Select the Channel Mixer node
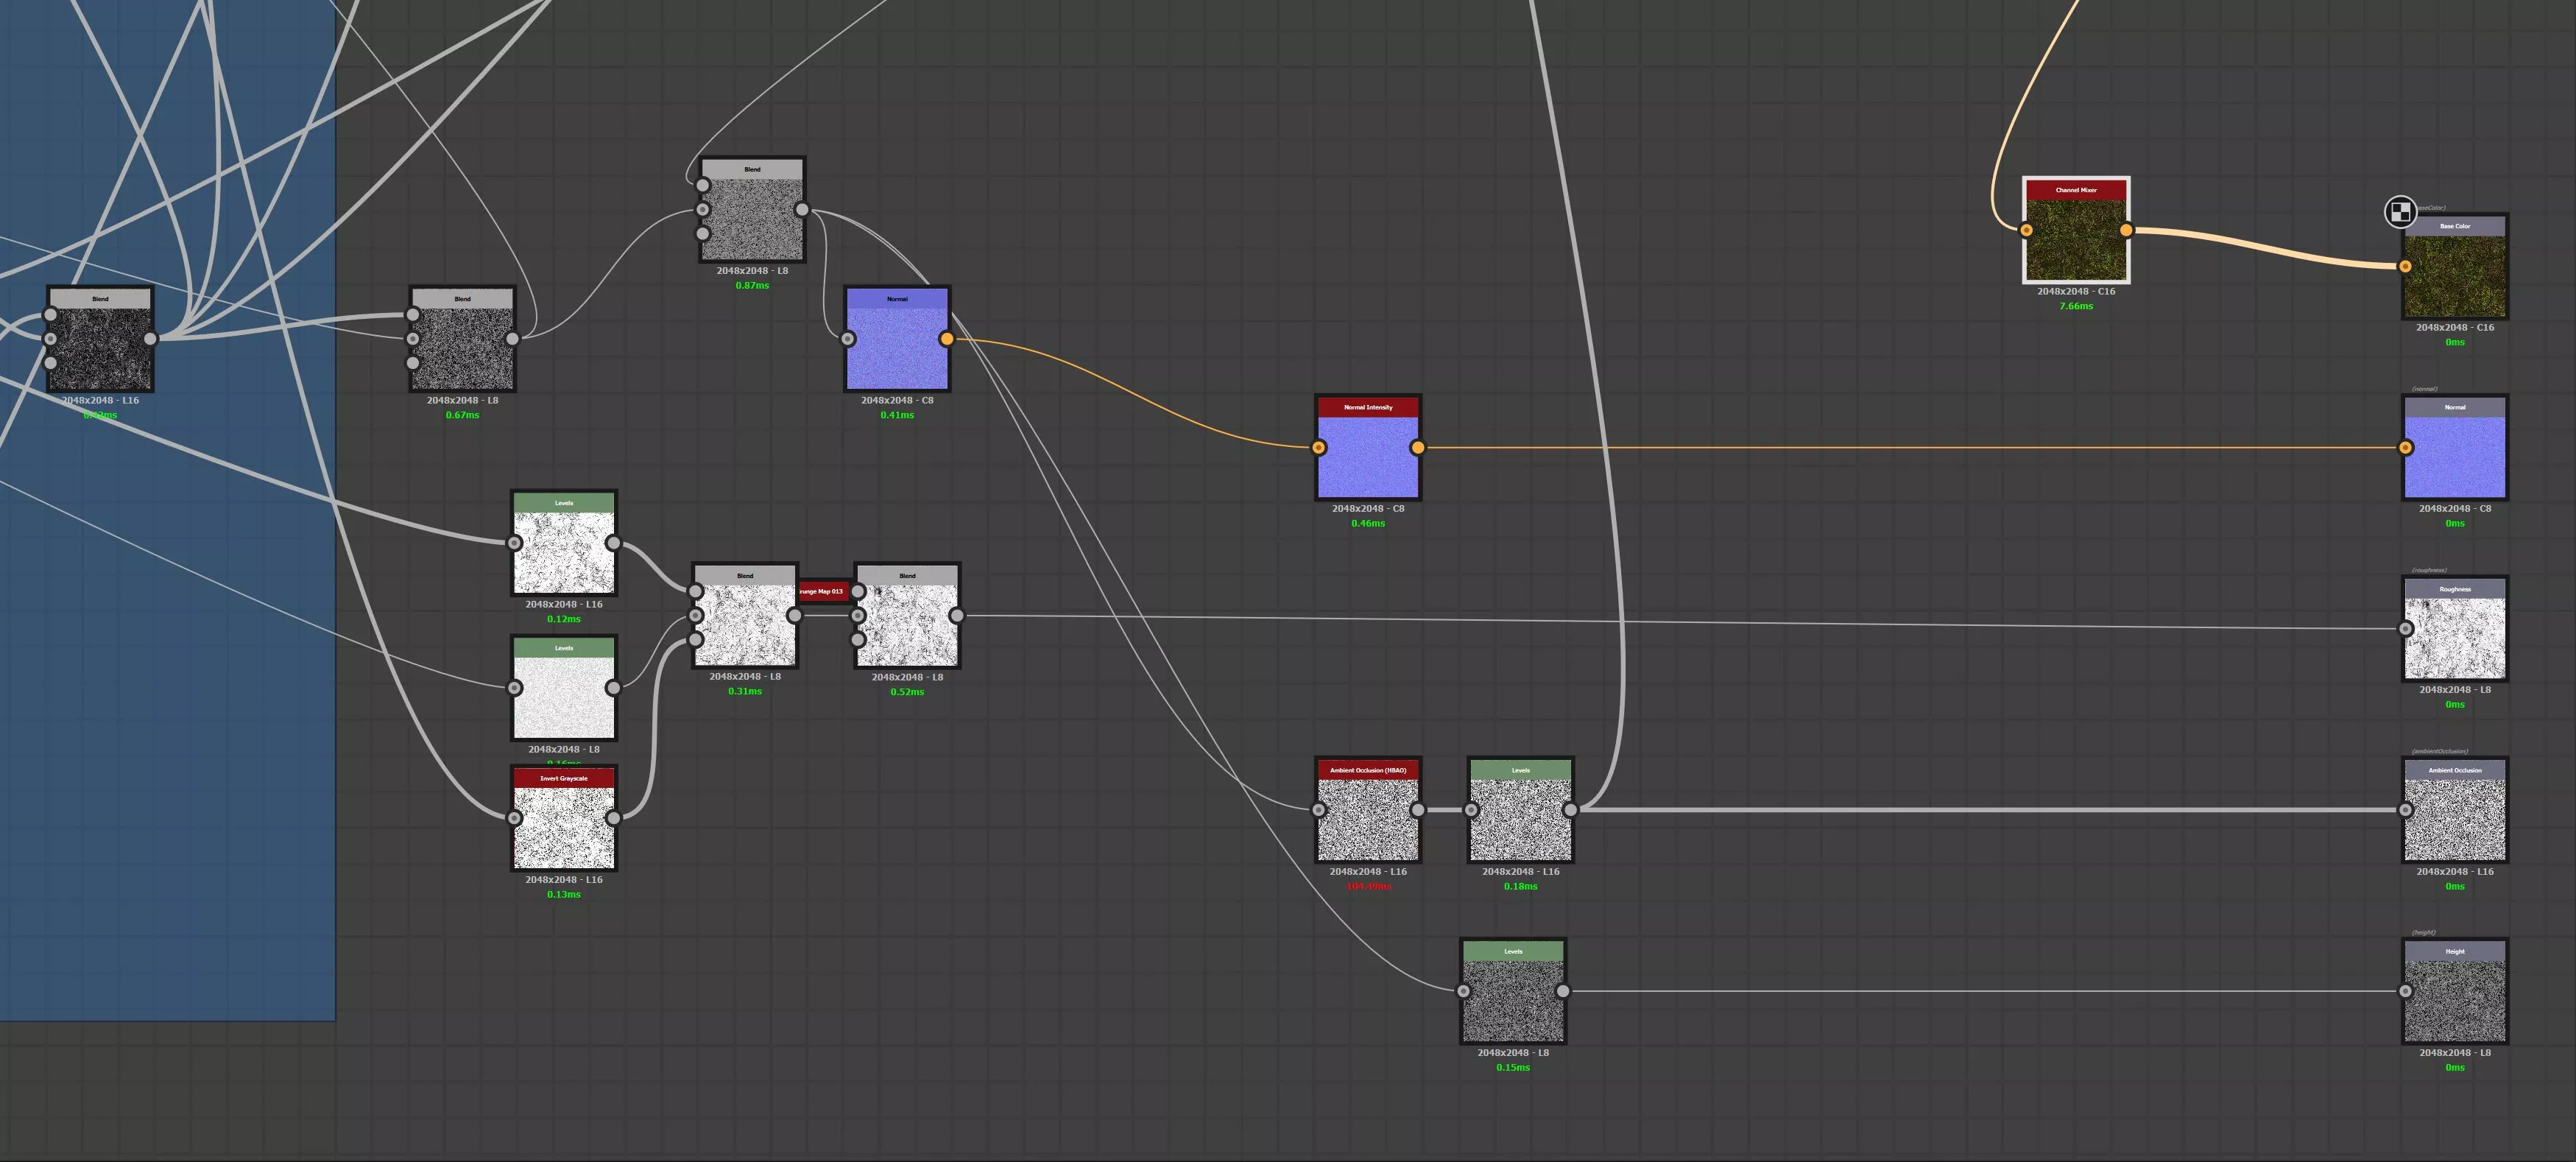The image size is (2576, 1162). point(2076,239)
